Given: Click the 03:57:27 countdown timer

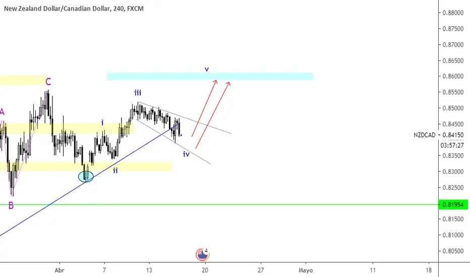Looking at the screenshot, I should (x=452, y=145).
